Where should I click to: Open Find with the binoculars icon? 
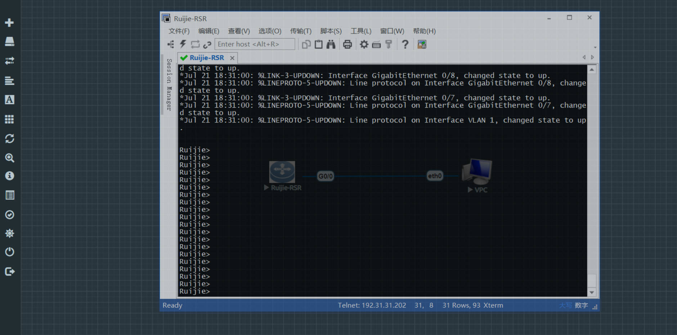pos(331,44)
